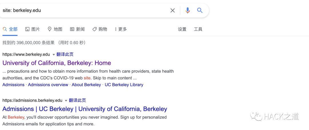
Task: Open the UC Berkeley Library sitelink
Action: click(124, 85)
